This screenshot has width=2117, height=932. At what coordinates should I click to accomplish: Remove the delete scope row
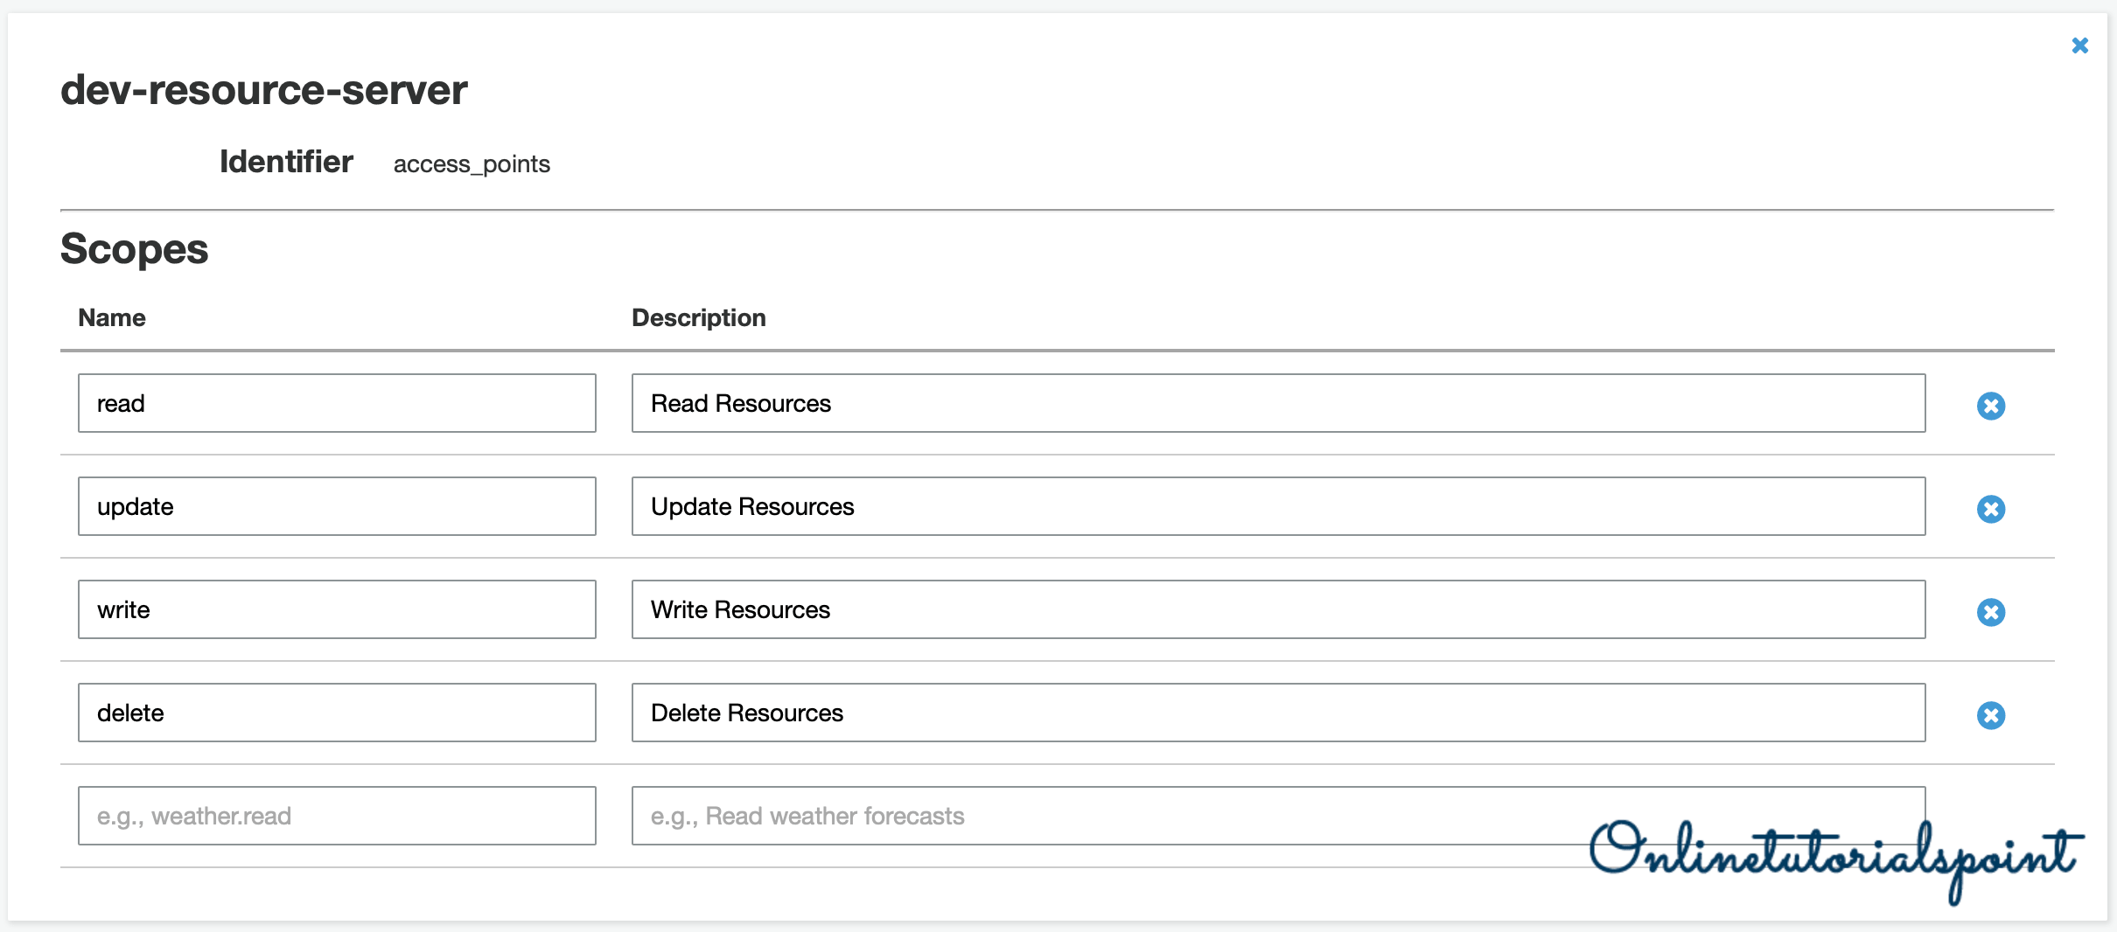(x=1990, y=715)
